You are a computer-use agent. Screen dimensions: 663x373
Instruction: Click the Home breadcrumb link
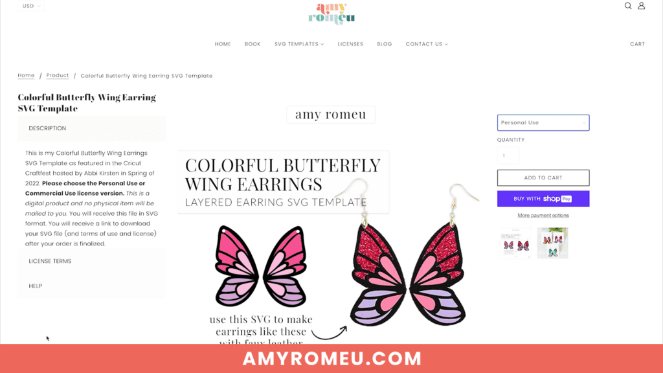[x=26, y=75]
